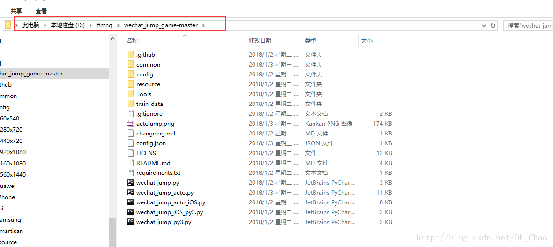Click the JSON 文件 type cell
553x247 pixels.
[x=319, y=143]
